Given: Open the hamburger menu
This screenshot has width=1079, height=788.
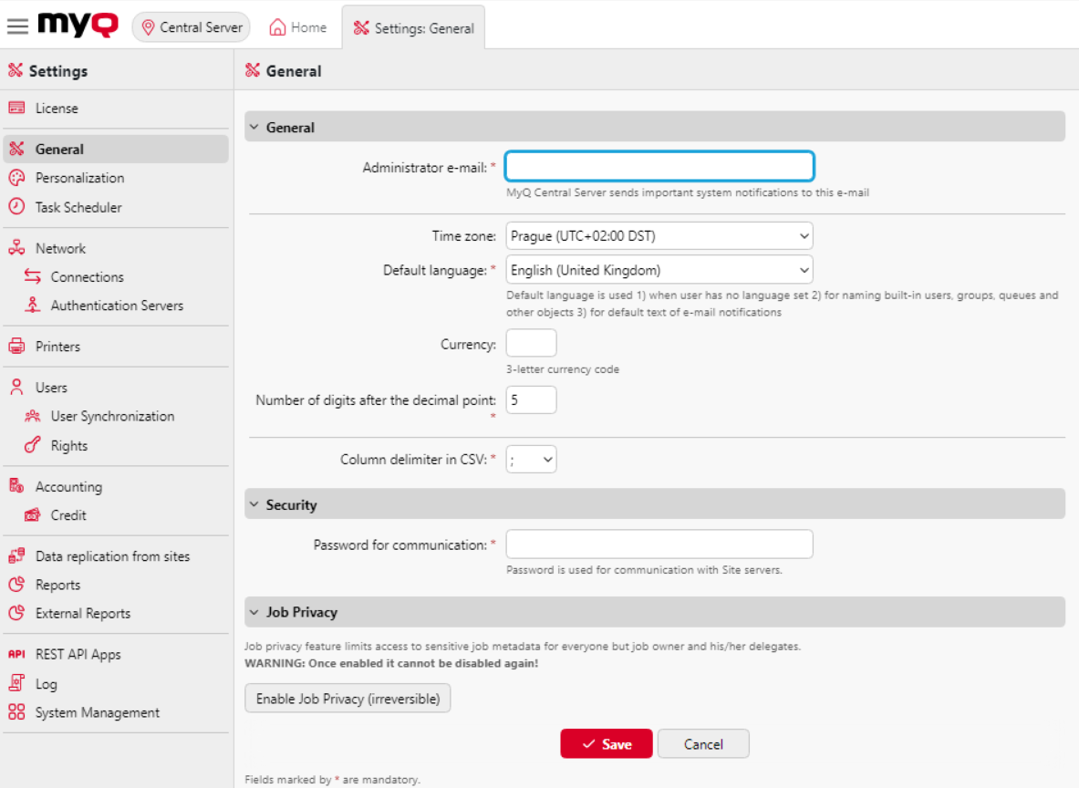Looking at the screenshot, I should (17, 26).
